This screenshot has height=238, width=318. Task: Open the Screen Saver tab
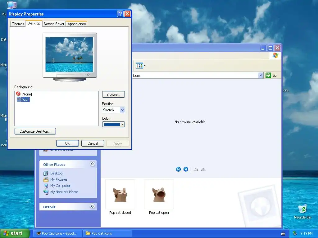click(x=54, y=24)
